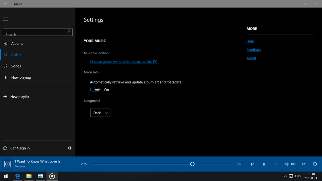Open the Dark background dropdown
The width and height of the screenshot is (322, 181).
tap(100, 113)
